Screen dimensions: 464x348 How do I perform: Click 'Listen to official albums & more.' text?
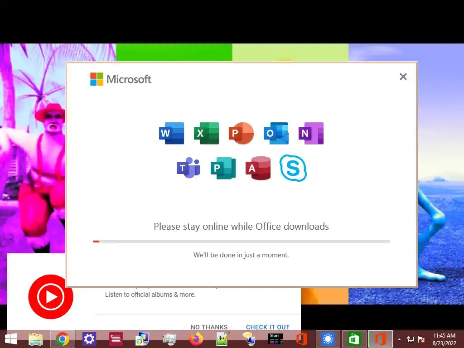coord(150,295)
